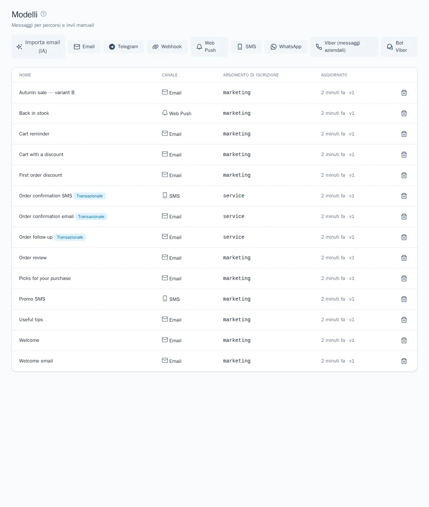Image resolution: width=429 pixels, height=507 pixels.
Task: Select Cart with a discount template name
Action: tap(41, 155)
